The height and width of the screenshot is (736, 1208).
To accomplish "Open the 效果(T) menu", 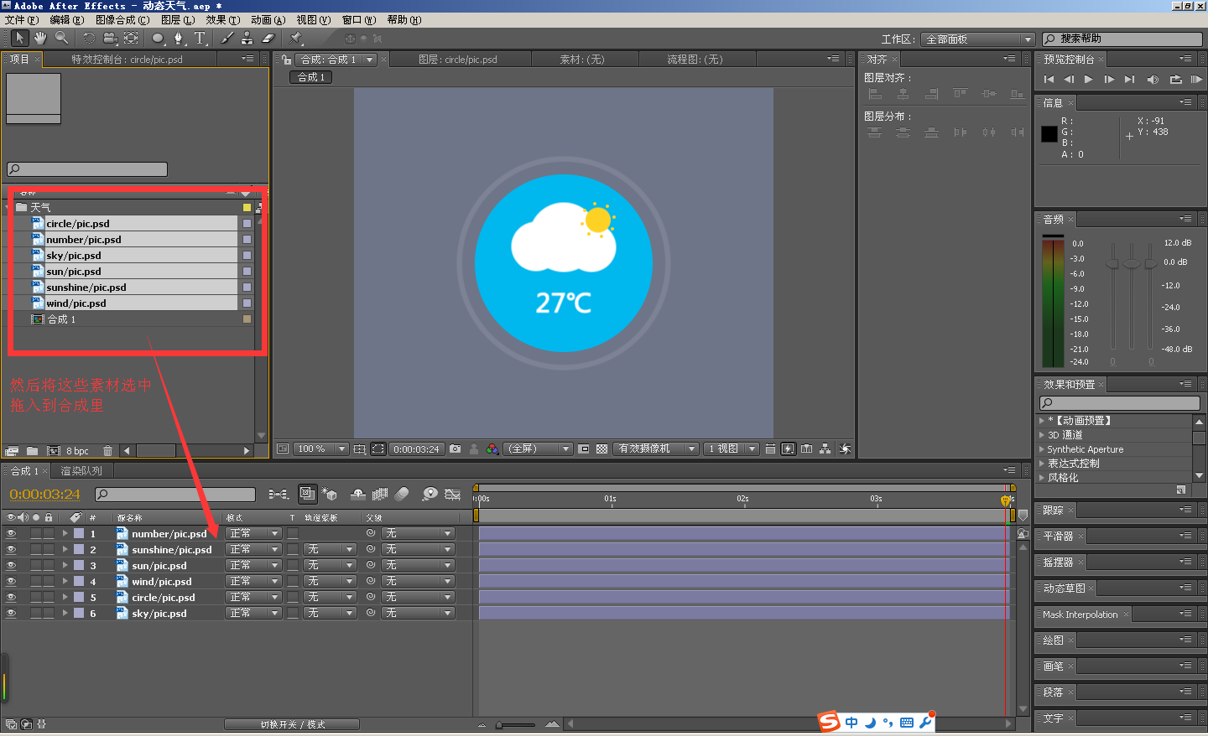I will [x=223, y=20].
